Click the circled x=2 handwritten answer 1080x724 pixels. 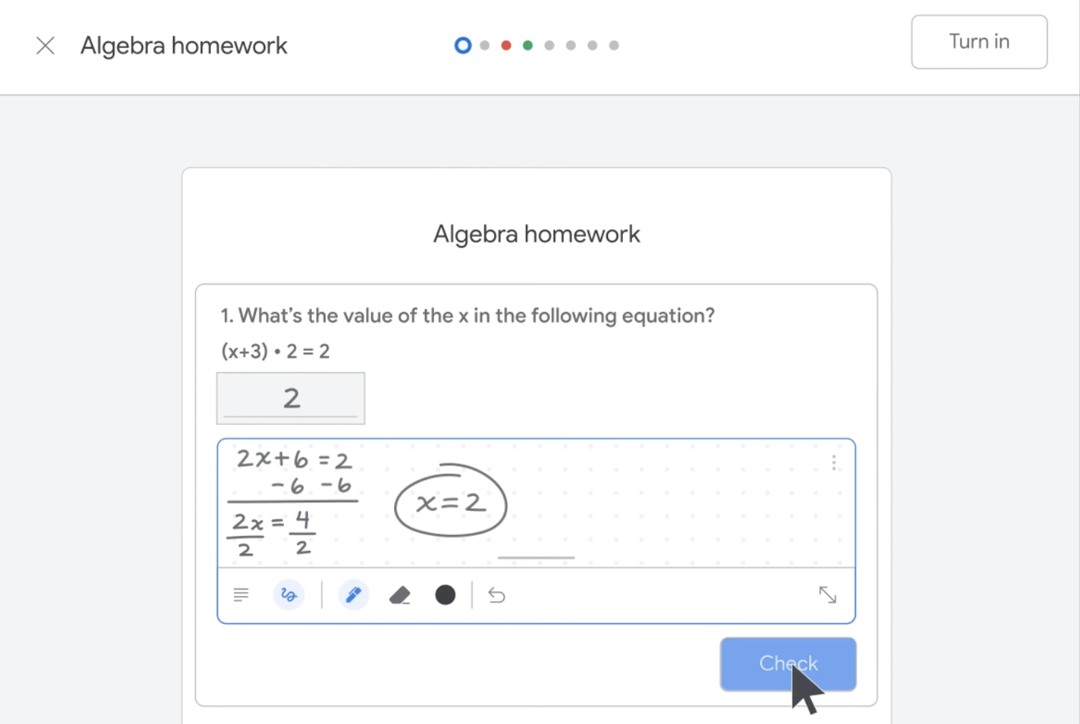[x=451, y=502]
